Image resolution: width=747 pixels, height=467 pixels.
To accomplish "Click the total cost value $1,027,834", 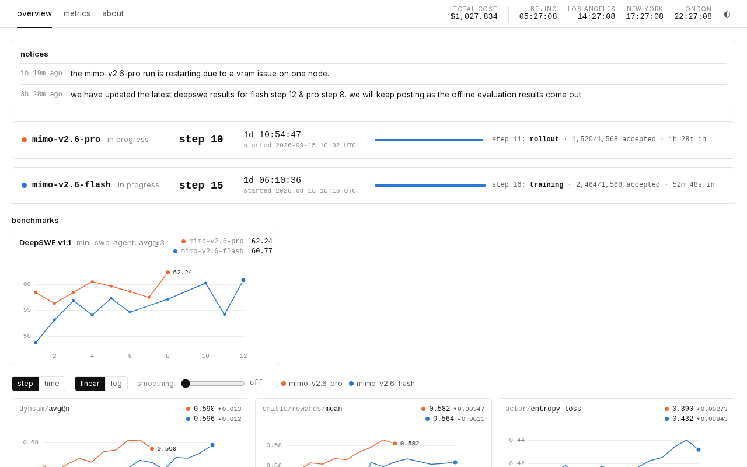I will click(x=474, y=17).
